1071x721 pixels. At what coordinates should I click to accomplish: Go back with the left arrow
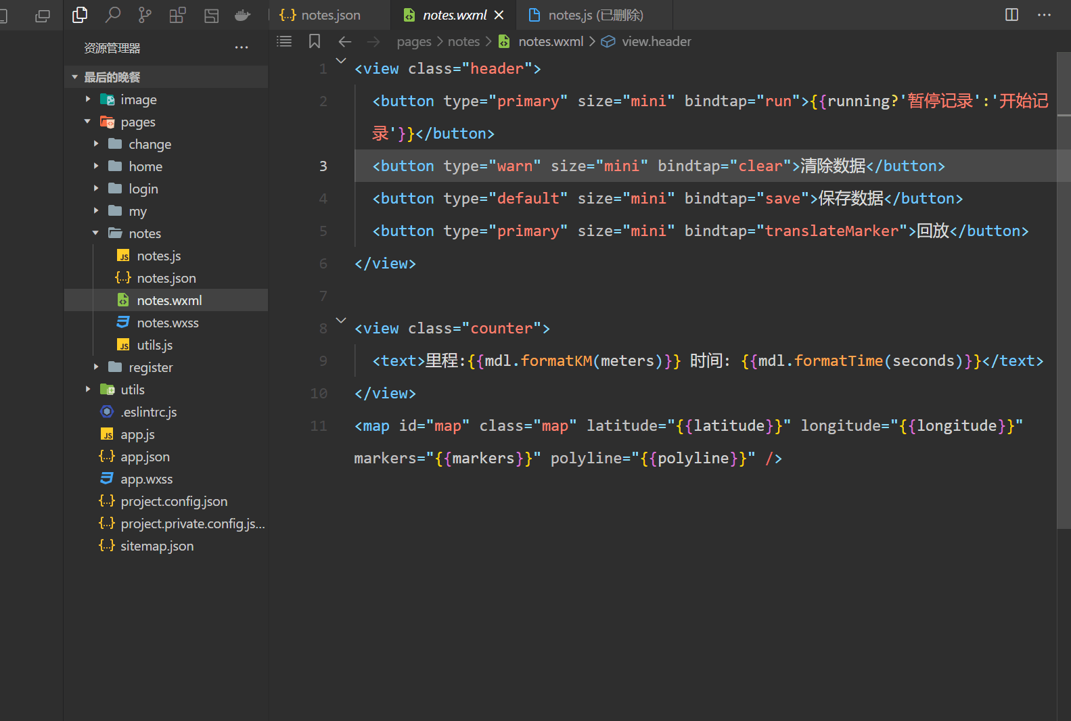coord(345,42)
